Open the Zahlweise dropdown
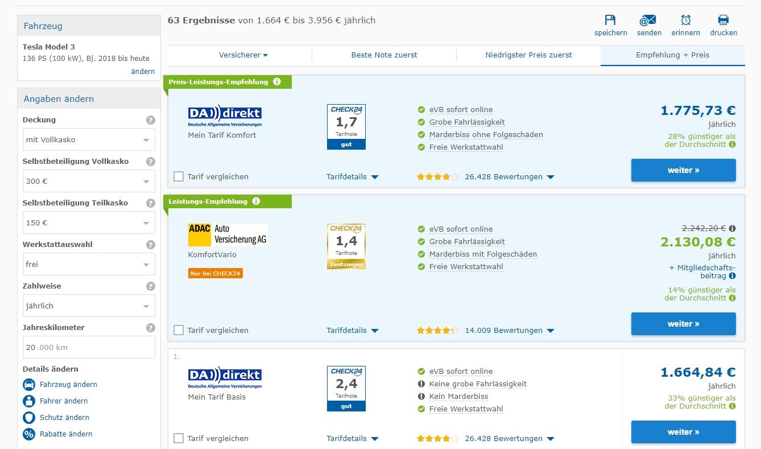 (x=89, y=306)
